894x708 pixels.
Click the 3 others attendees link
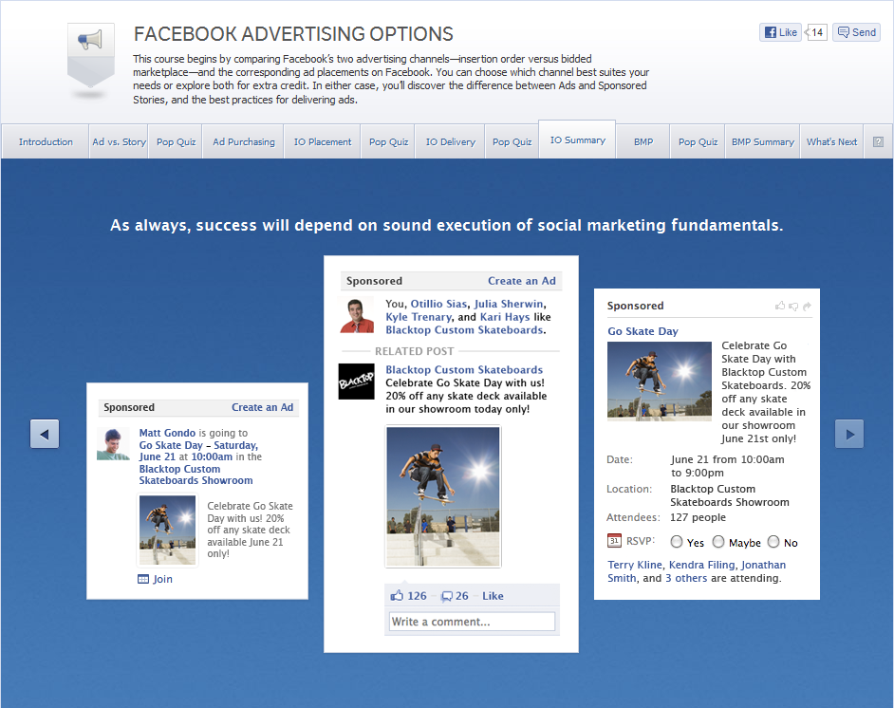pyautogui.click(x=686, y=578)
